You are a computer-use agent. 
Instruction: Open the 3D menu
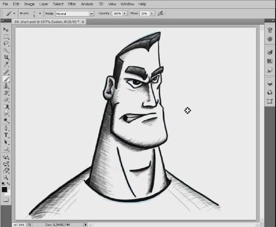(x=101, y=4)
